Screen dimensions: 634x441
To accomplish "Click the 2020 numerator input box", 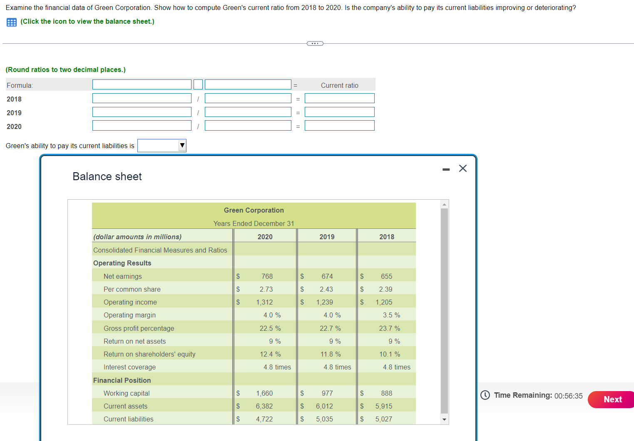I will point(142,125).
